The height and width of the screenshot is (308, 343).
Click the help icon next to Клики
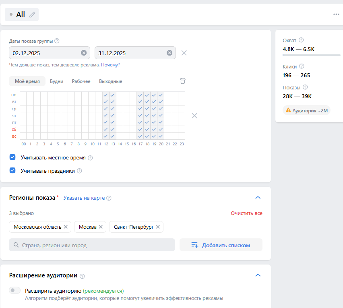coord(302,66)
